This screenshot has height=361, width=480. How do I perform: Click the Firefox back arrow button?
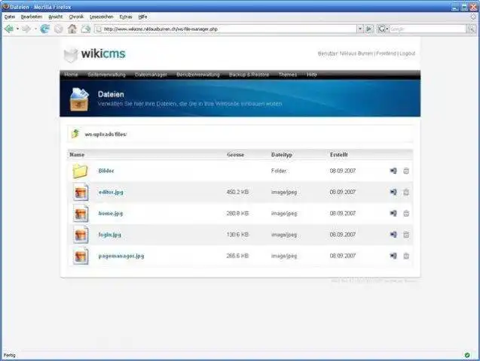(x=9, y=29)
